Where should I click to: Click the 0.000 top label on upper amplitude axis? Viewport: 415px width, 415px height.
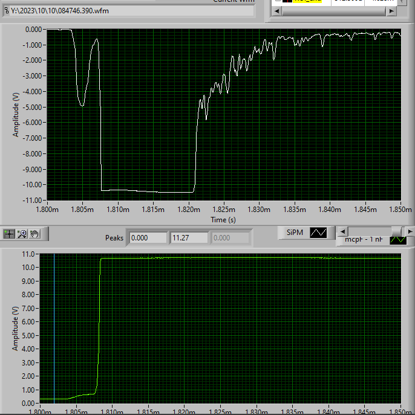coord(33,30)
